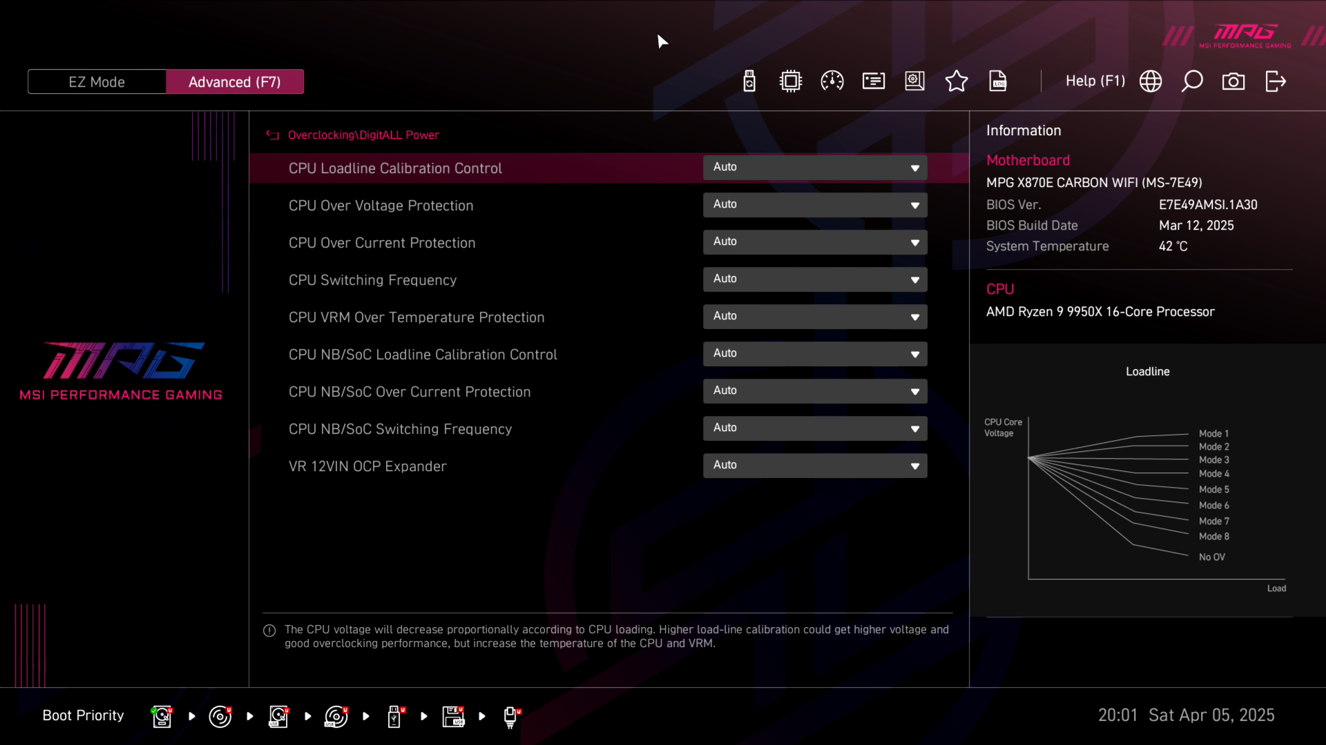The height and width of the screenshot is (745, 1326).
Task: Click the CPU chip icon in toolbar
Action: (791, 81)
